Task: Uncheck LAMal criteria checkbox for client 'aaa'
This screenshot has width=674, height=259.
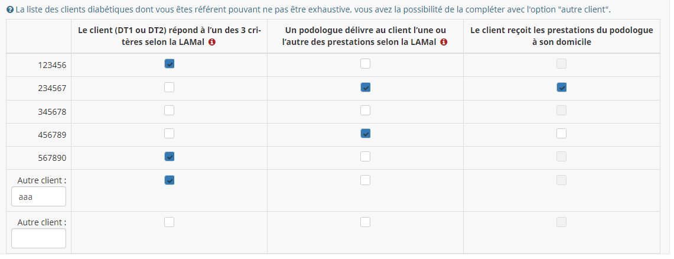Action: coord(170,180)
